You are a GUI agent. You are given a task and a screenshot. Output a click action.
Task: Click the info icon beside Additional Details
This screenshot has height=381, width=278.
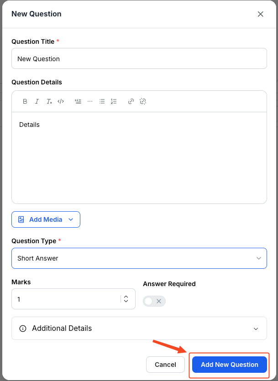[x=23, y=329]
